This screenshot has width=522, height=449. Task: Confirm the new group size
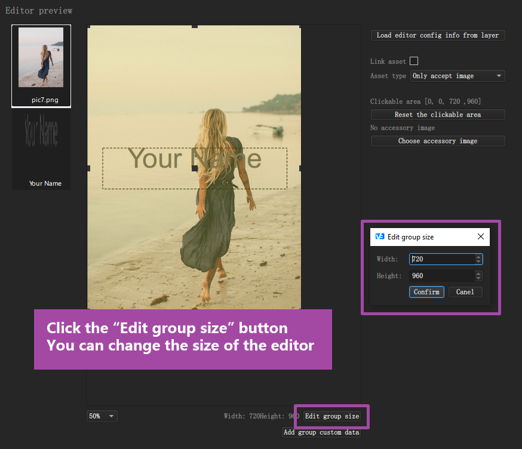pyautogui.click(x=426, y=292)
